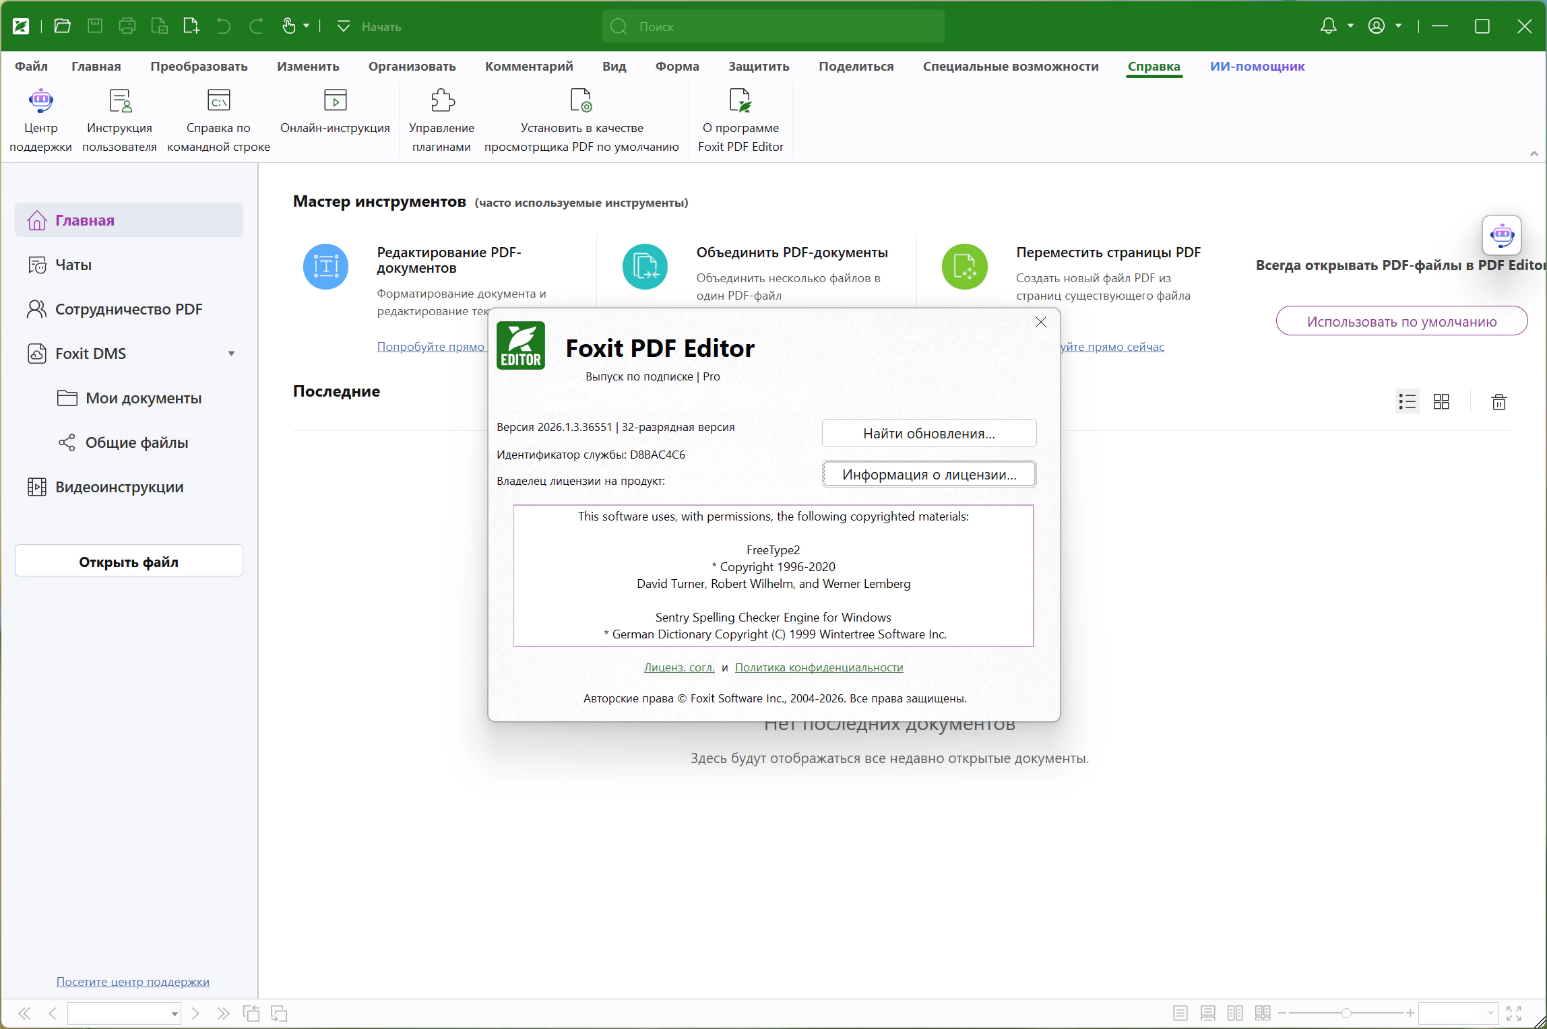Switch to the ИИ-помощник tab

click(x=1257, y=67)
